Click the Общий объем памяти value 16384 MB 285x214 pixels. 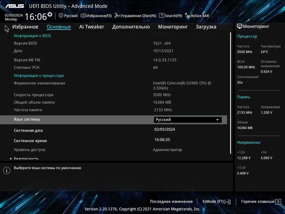(x=162, y=102)
